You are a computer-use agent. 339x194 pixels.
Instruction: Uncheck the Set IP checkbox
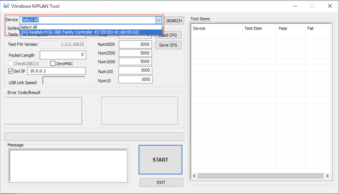11,71
